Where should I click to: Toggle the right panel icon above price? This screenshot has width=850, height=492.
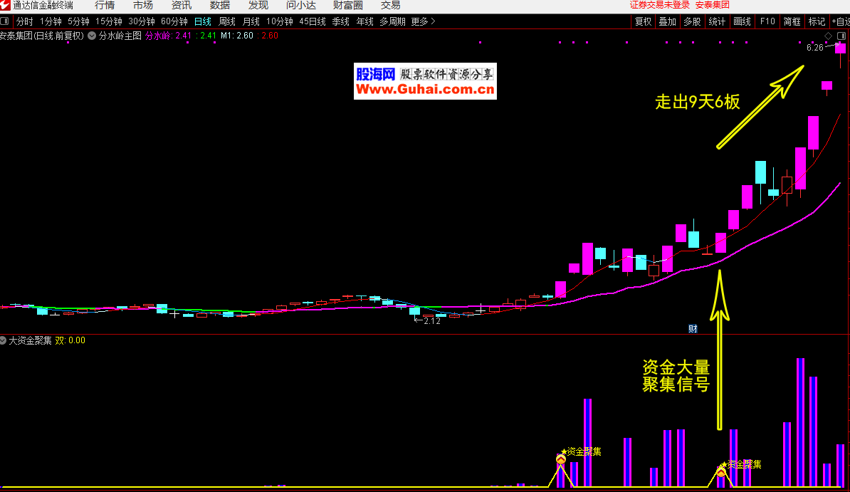point(841,36)
